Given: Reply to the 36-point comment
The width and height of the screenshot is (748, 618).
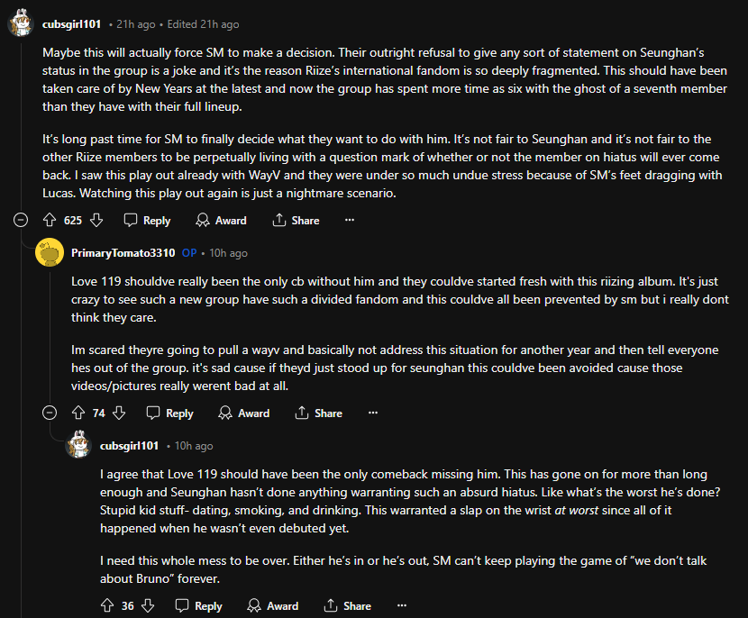Looking at the screenshot, I should [198, 605].
